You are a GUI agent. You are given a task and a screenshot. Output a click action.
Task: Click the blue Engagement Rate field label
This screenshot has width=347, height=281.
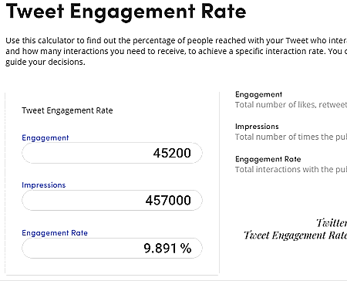[55, 233]
